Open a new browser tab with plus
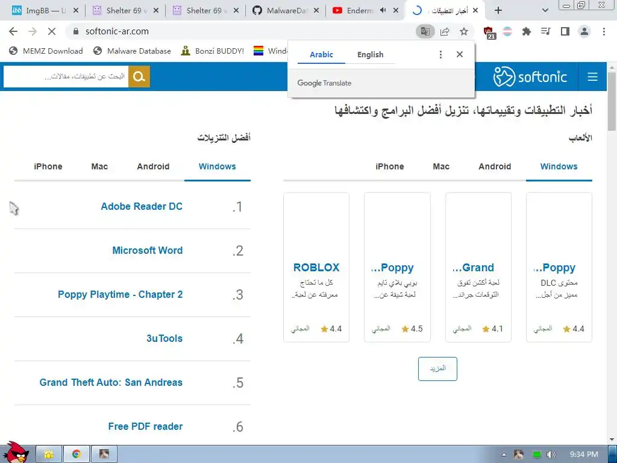The width and height of the screenshot is (617, 463). point(498,11)
